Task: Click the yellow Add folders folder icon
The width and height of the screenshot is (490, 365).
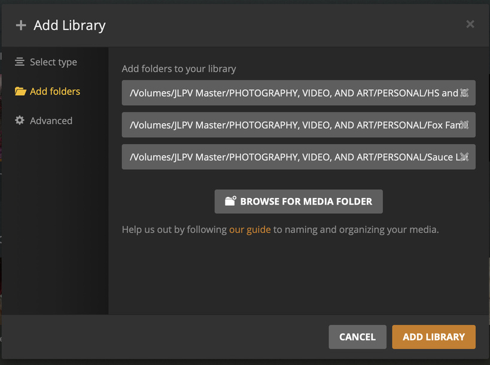Action: 20,92
